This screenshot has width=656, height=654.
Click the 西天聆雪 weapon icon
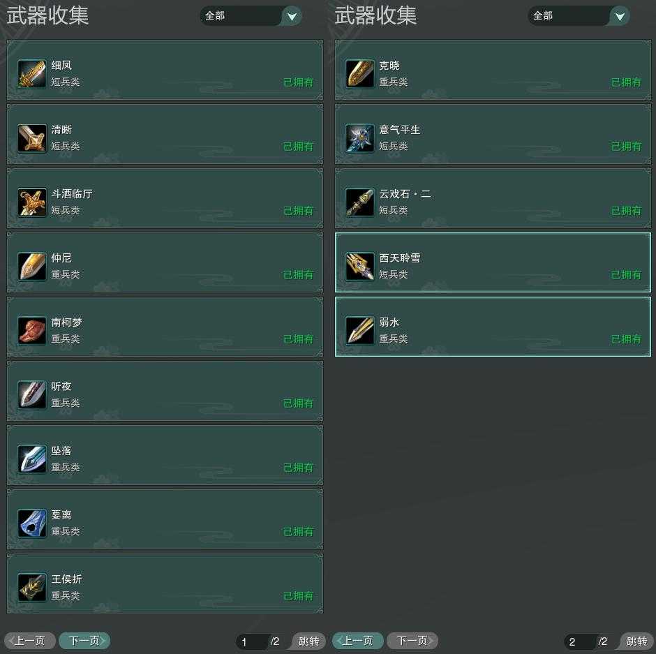(360, 266)
